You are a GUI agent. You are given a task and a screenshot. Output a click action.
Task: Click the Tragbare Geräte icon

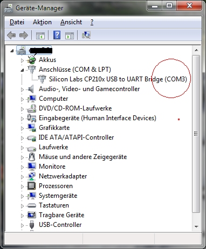[32, 215]
